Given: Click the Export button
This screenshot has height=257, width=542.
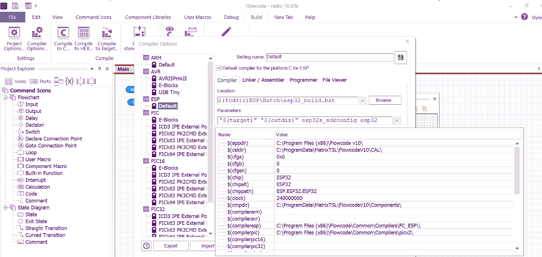Looking at the screenshot, I should pyautogui.click(x=170, y=246).
